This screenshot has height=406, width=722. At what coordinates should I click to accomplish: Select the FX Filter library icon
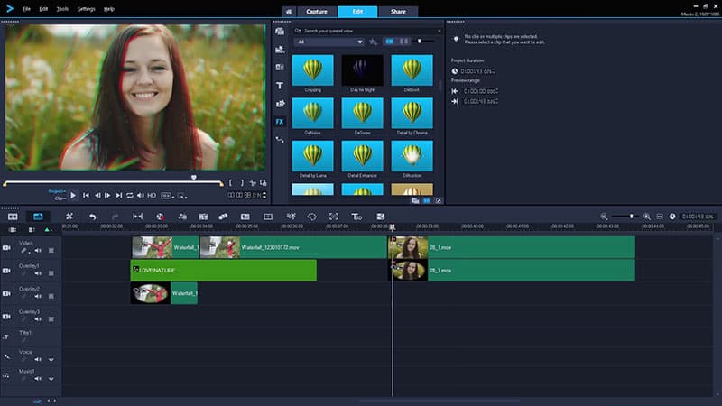click(280, 122)
